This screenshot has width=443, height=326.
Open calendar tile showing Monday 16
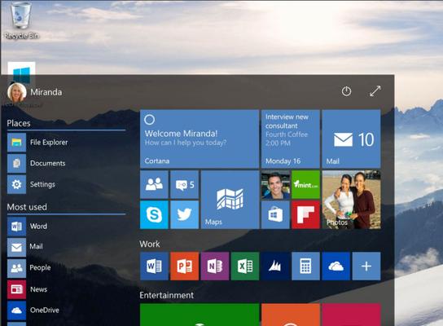[291, 139]
